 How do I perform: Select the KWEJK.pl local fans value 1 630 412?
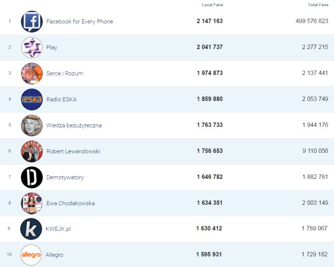pos(209,229)
